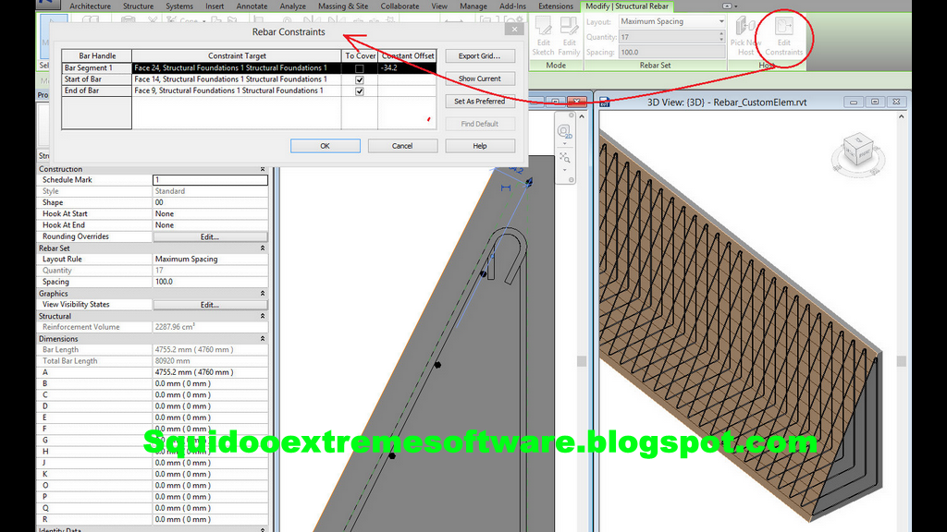The image size is (947, 532).
Task: Toggle To Cover for Bar Segment 1
Action: coord(360,68)
